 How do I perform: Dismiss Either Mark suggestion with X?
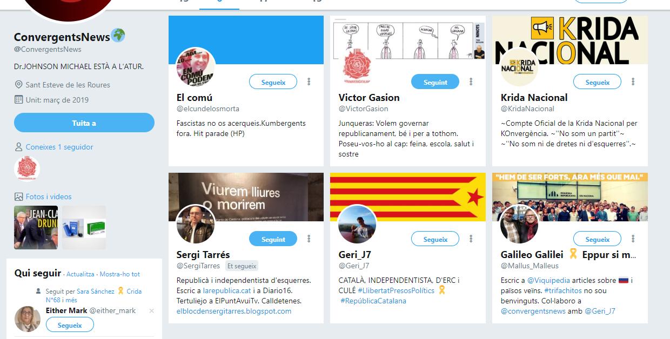point(152,311)
